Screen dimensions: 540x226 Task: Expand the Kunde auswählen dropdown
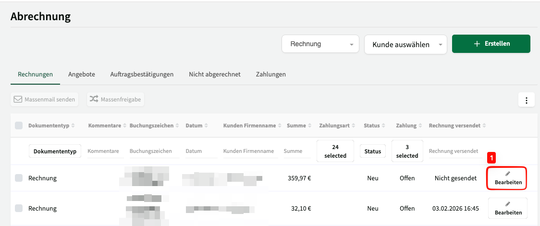coord(405,44)
